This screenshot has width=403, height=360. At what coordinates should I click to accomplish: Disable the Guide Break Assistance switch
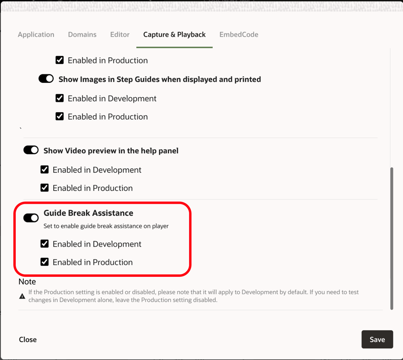point(31,218)
